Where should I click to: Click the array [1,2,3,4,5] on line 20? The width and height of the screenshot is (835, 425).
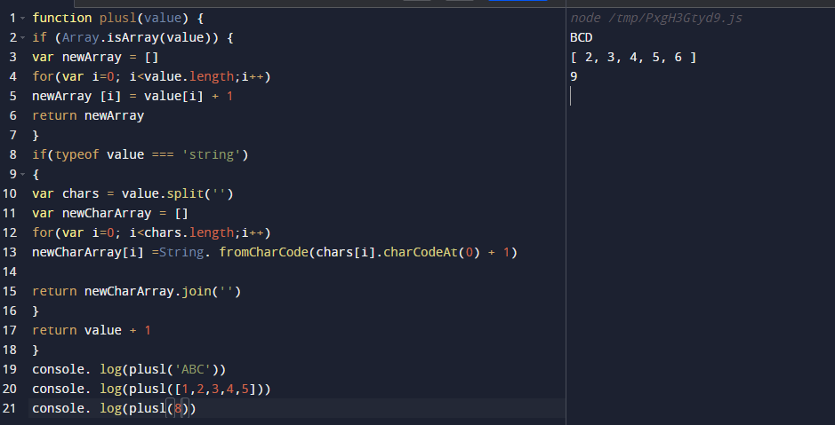215,389
